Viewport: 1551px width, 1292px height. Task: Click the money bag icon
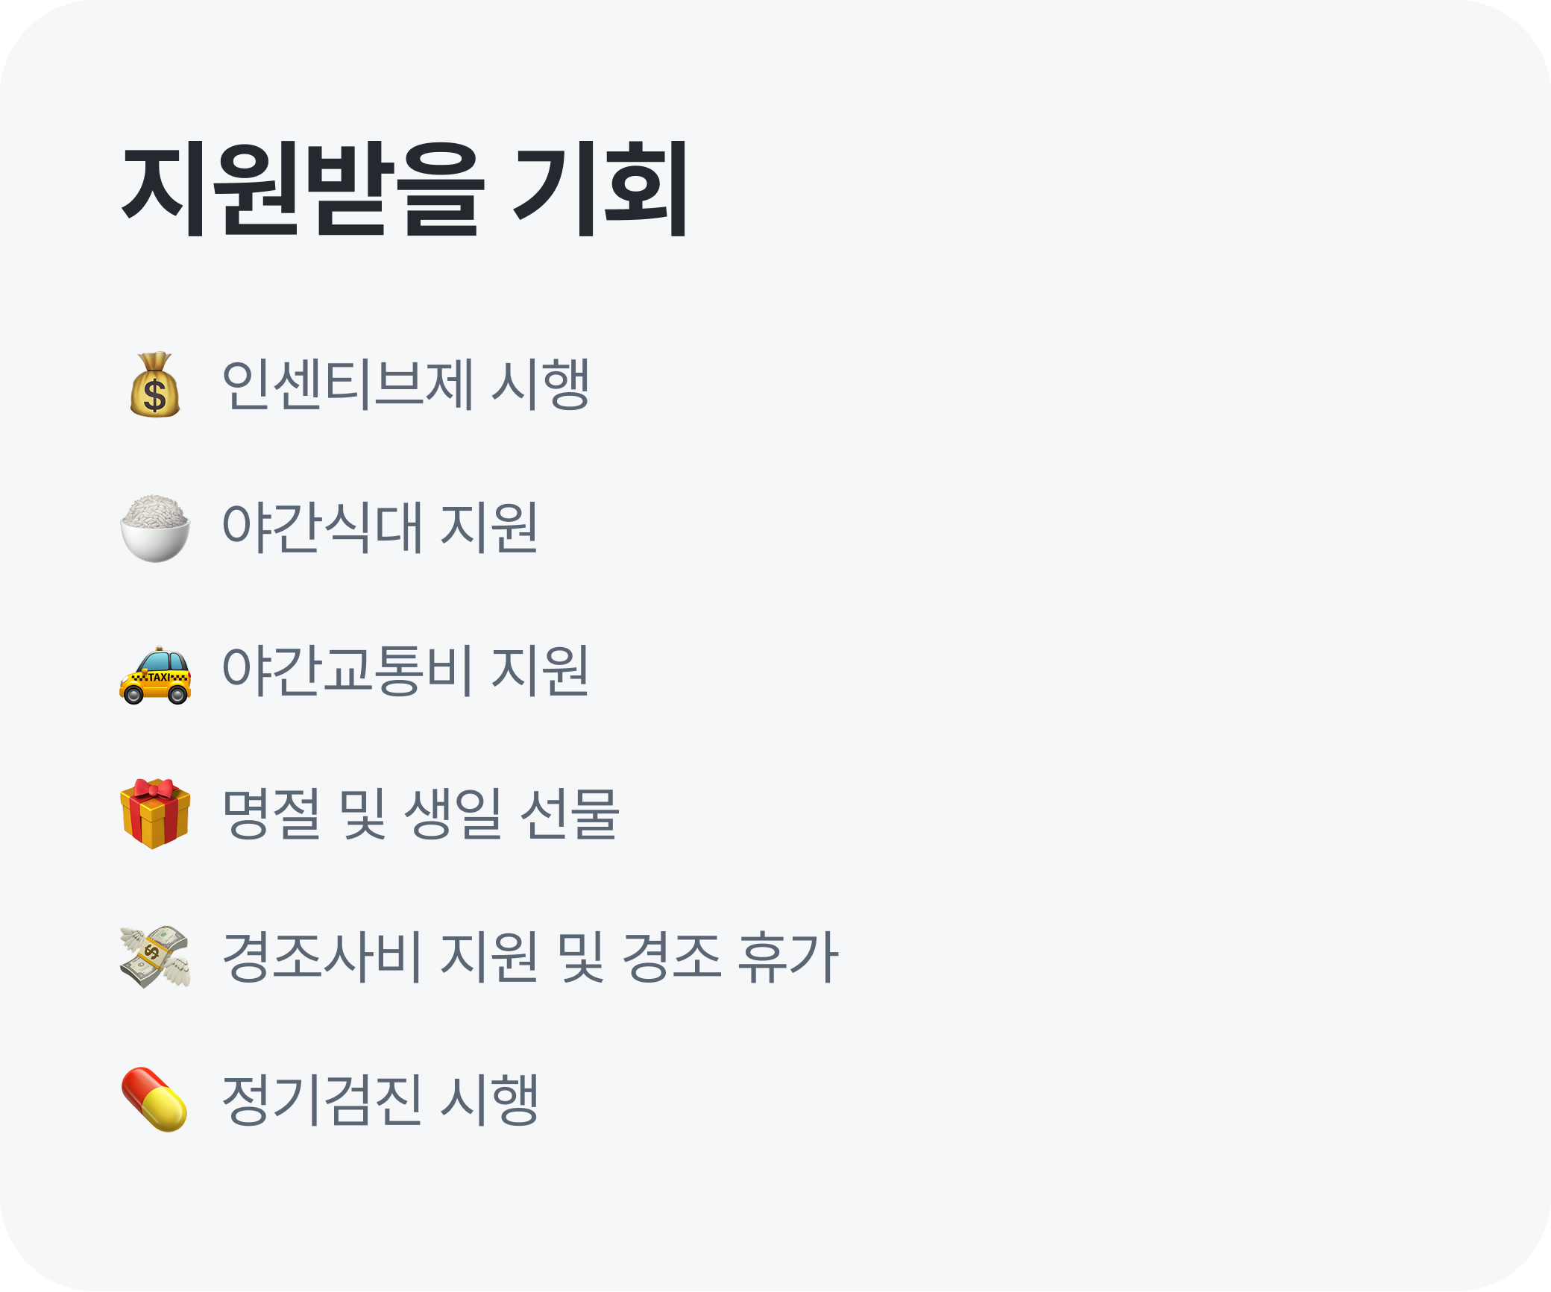click(x=155, y=385)
